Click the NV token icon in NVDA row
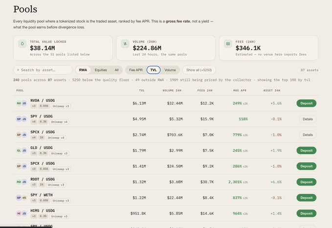 [x=19, y=103]
